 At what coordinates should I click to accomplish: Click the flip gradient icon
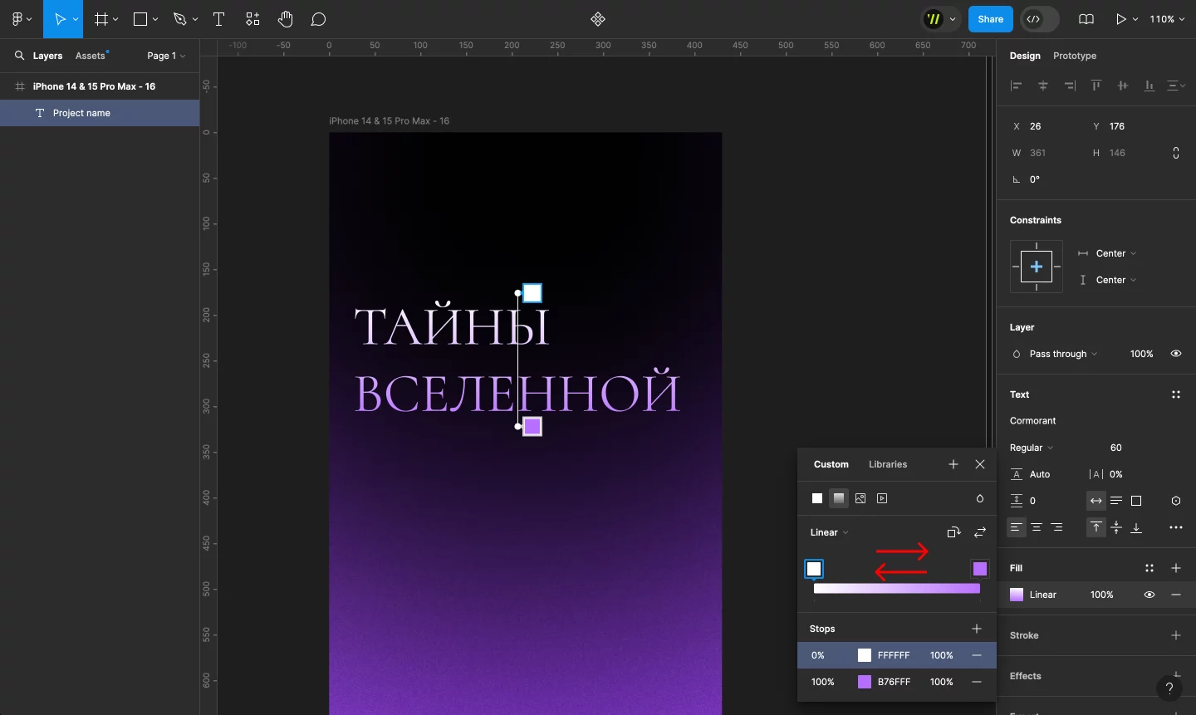tap(980, 532)
